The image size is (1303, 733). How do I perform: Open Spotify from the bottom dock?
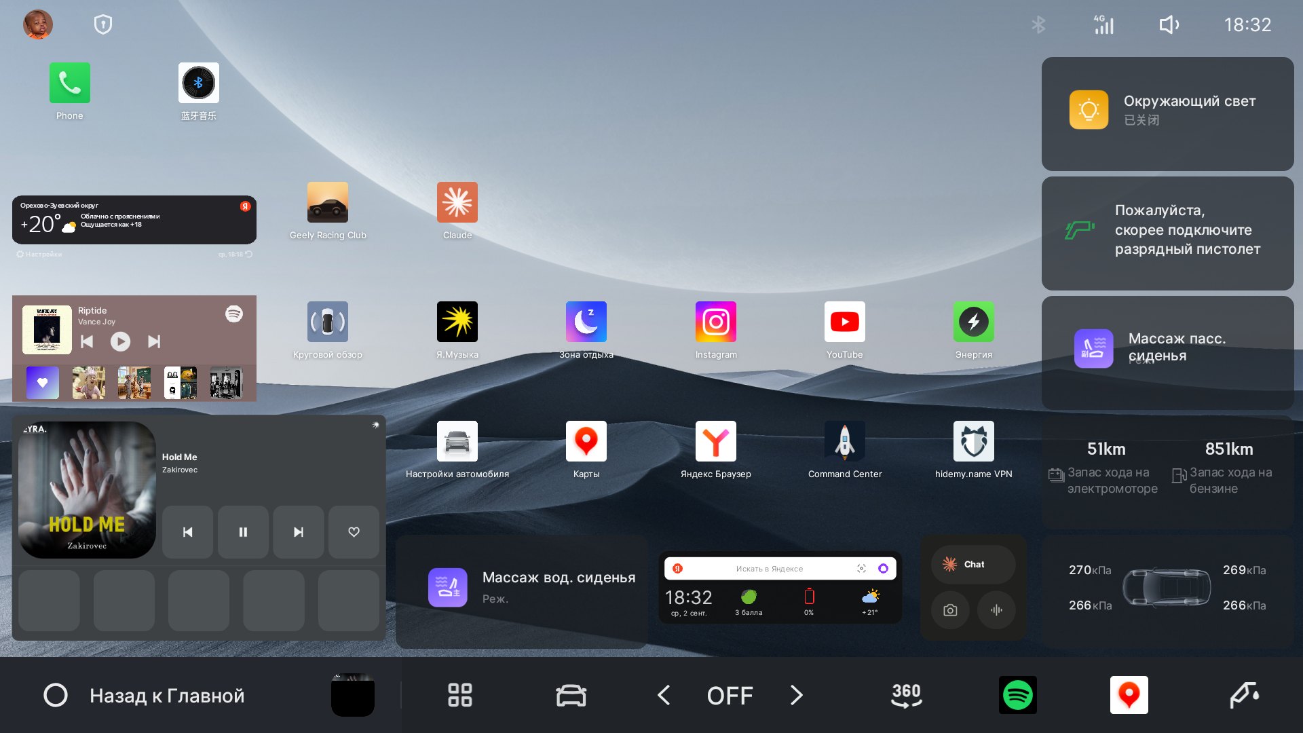[x=1018, y=695]
